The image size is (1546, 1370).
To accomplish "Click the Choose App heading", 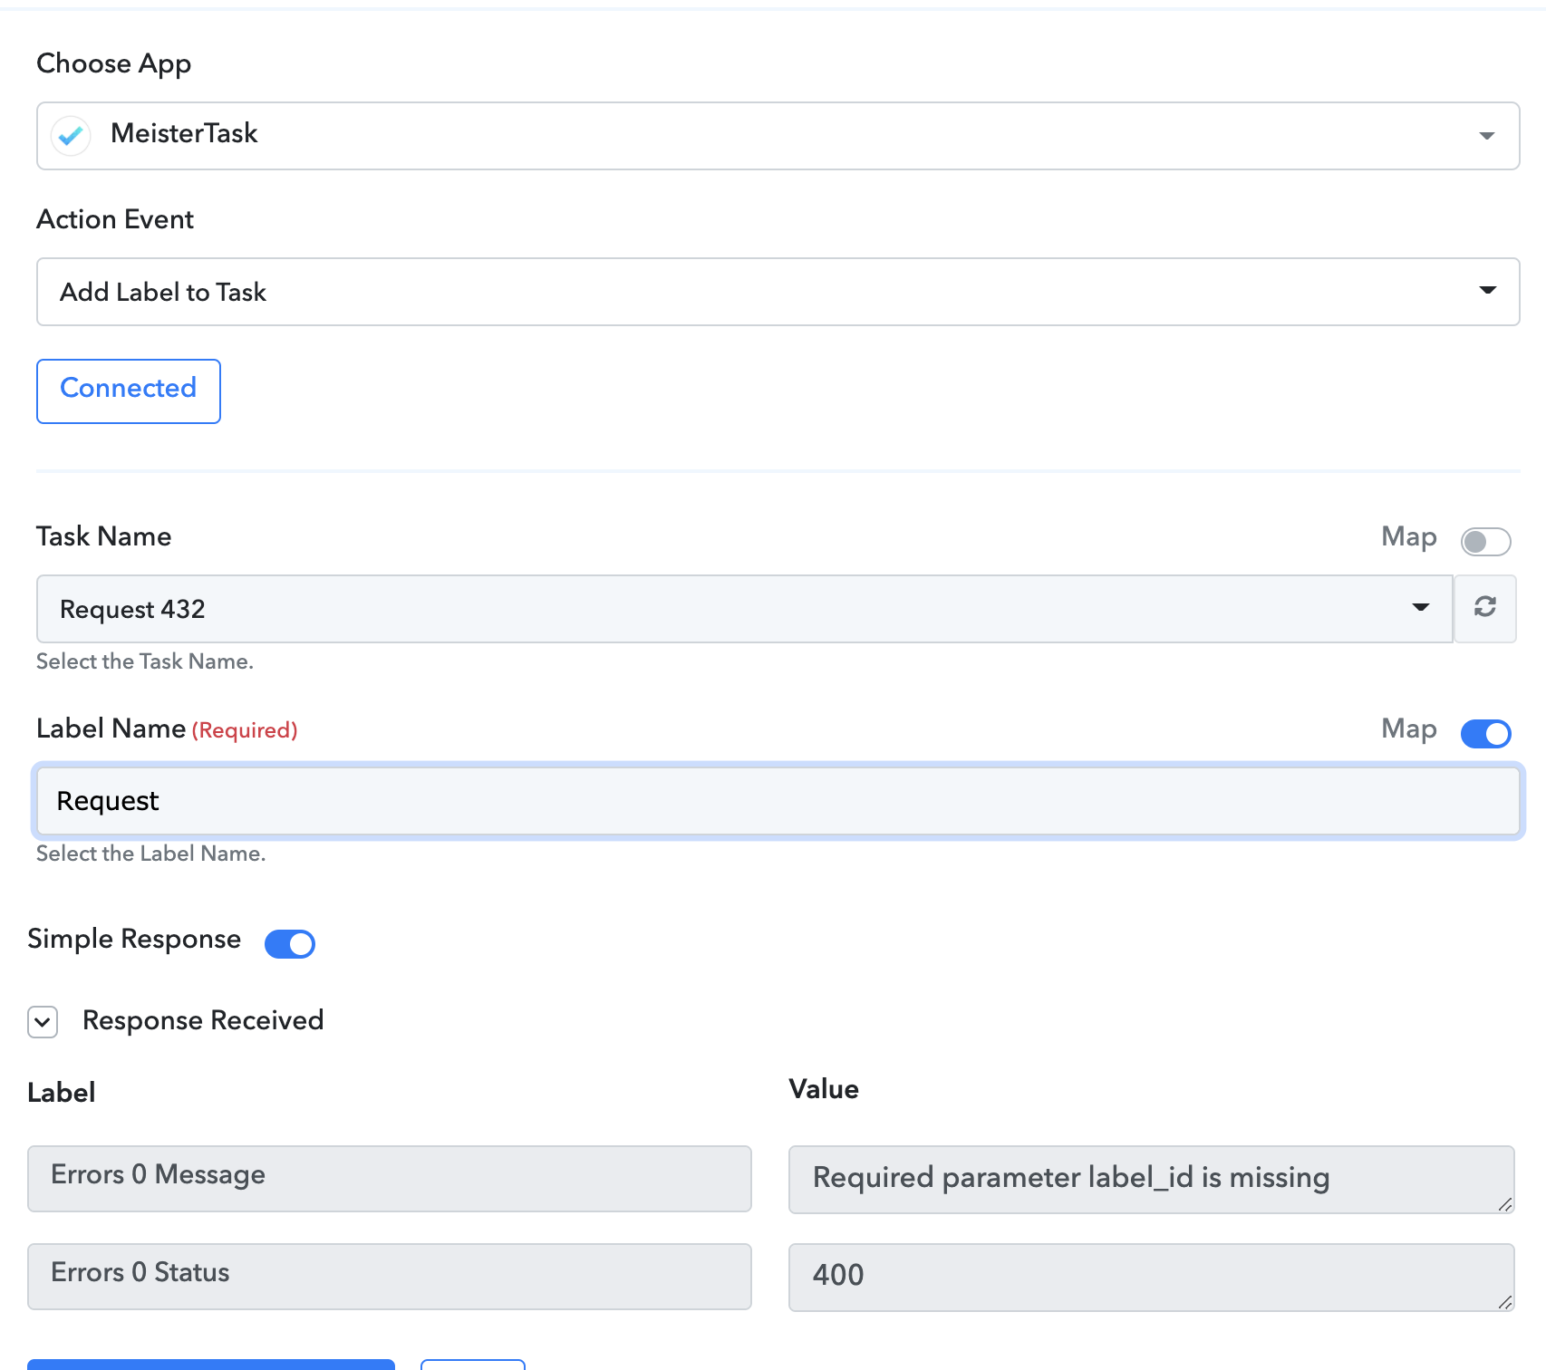I will pos(114,63).
